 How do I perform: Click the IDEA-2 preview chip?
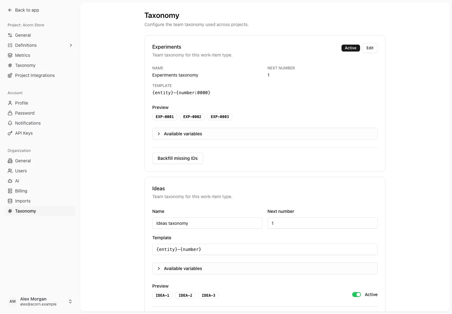tap(186, 295)
